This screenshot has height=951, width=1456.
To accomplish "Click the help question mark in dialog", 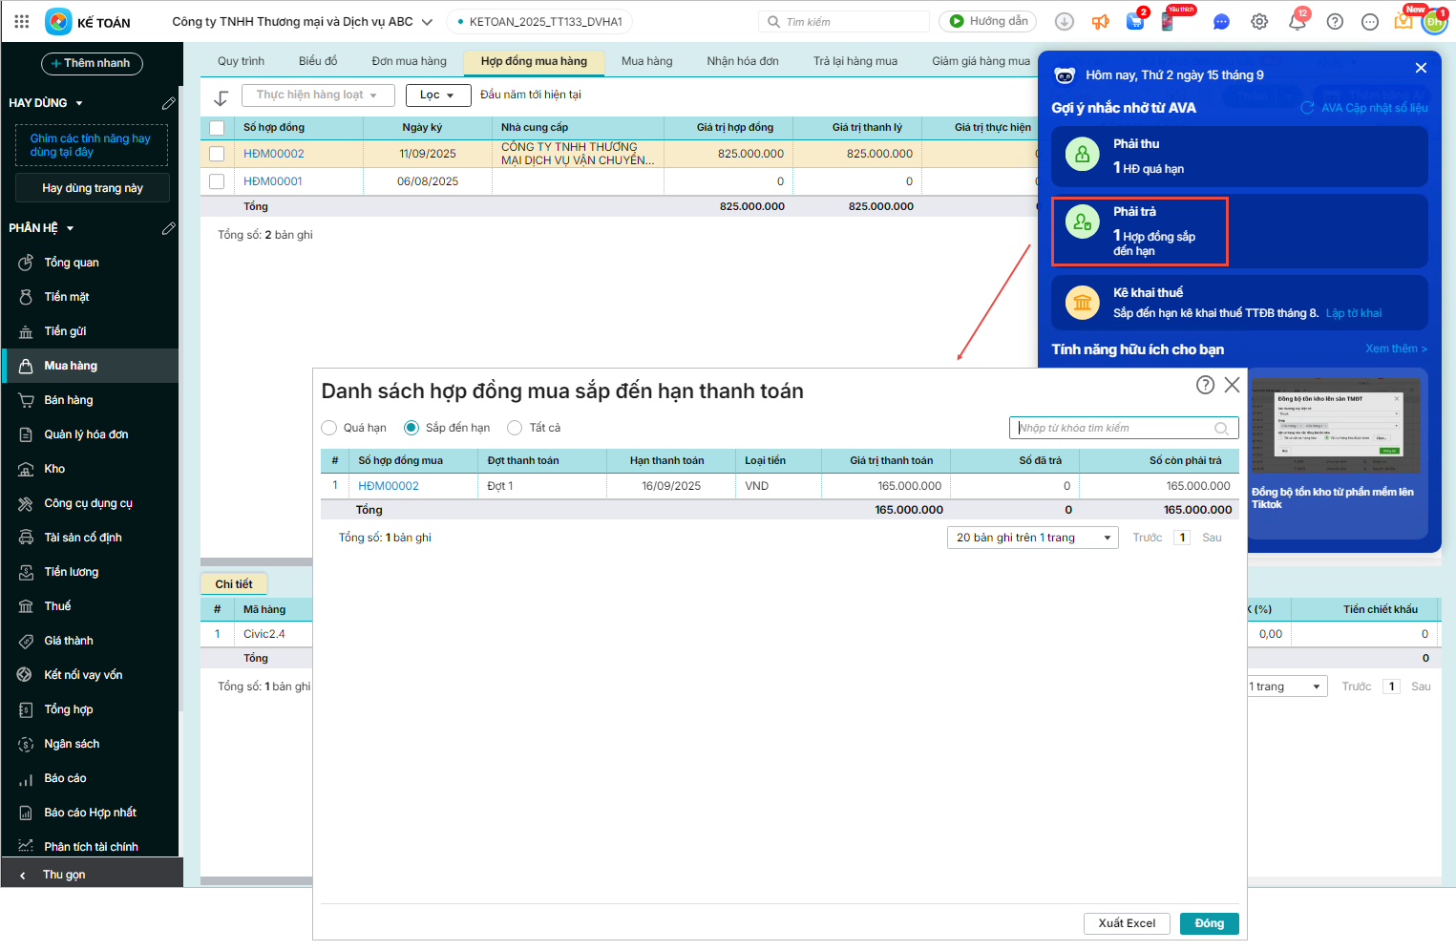I will [1205, 385].
